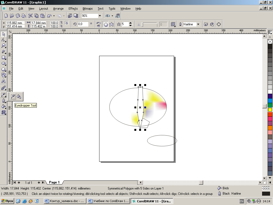Click the To front of page icon
Screen dimensions: 273x205
(206, 24)
